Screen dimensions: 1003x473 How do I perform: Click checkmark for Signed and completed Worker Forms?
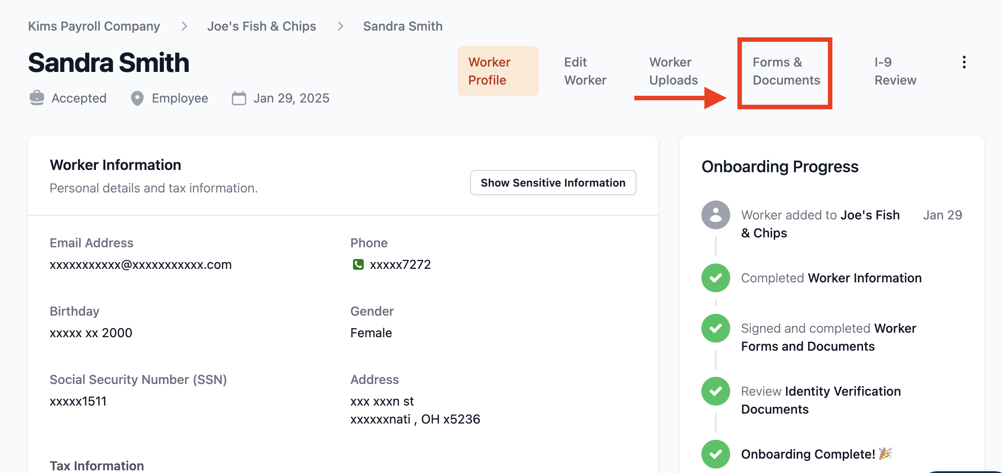point(715,328)
